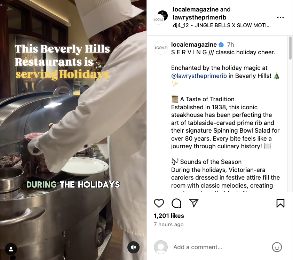Save post with bookmark icon
The width and height of the screenshot is (293, 260).
(280, 203)
